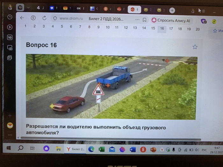Open Task View on the taskbar

32,149
